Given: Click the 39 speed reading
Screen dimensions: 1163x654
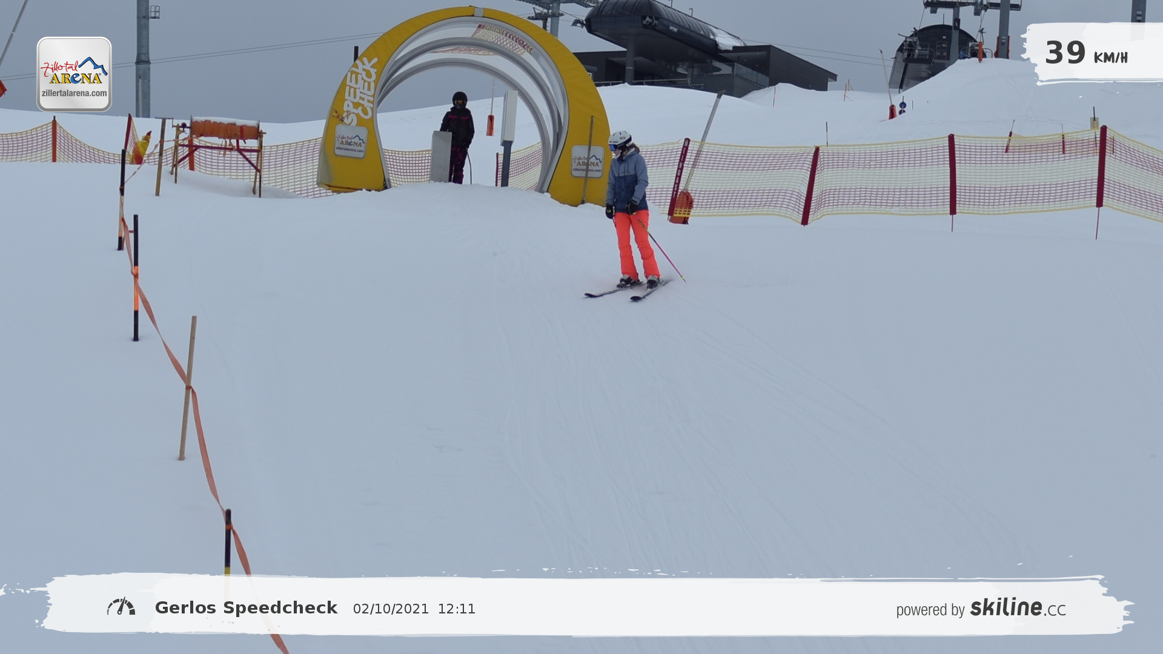Looking at the screenshot, I should pos(1065,53).
